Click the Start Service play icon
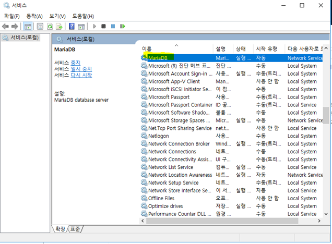This screenshot has width=332, height=244. [x=94, y=26]
